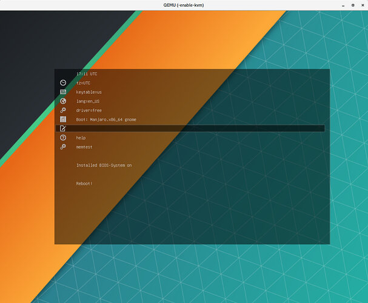This screenshot has width=368, height=303.
Task: Click the edit pencil icon in highlighted row
Action: pyautogui.click(x=63, y=128)
